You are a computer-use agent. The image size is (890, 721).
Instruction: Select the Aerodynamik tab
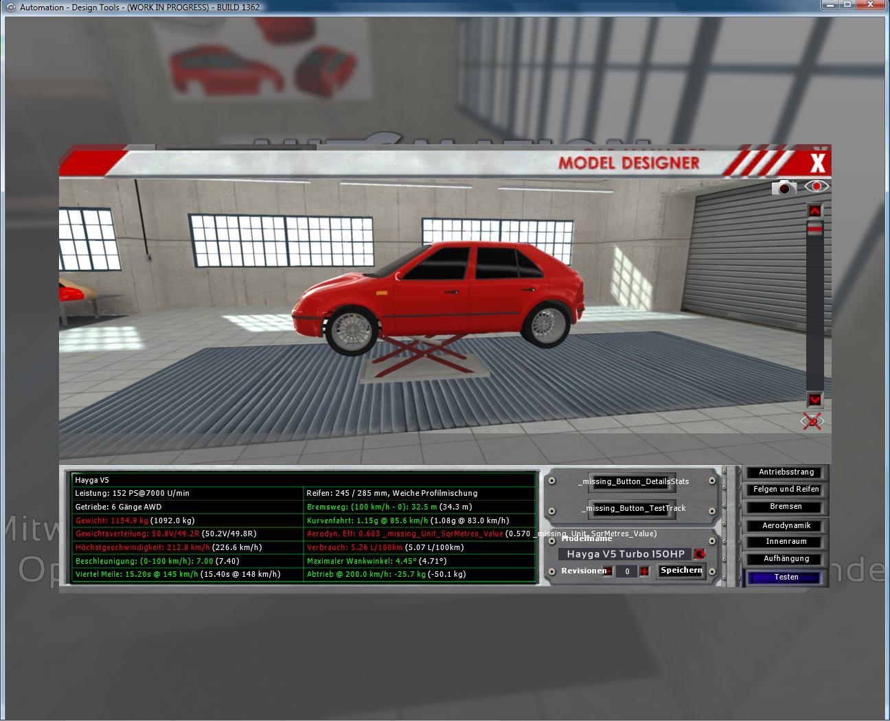tap(786, 526)
